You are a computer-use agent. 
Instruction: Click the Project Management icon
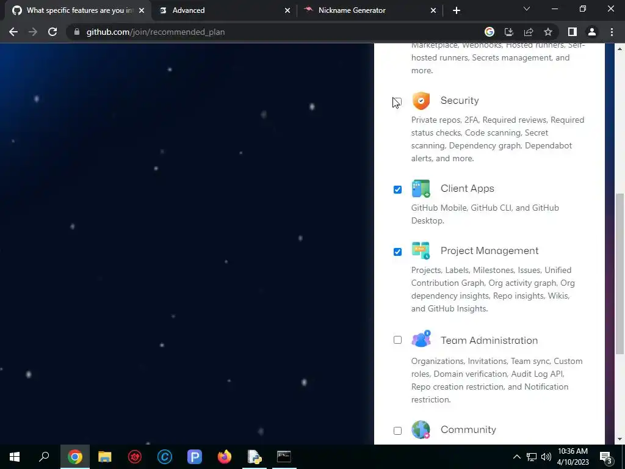(421, 250)
